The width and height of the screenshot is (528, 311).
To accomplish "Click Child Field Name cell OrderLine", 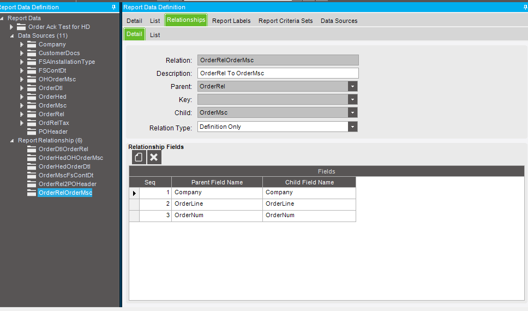I will click(x=309, y=204).
